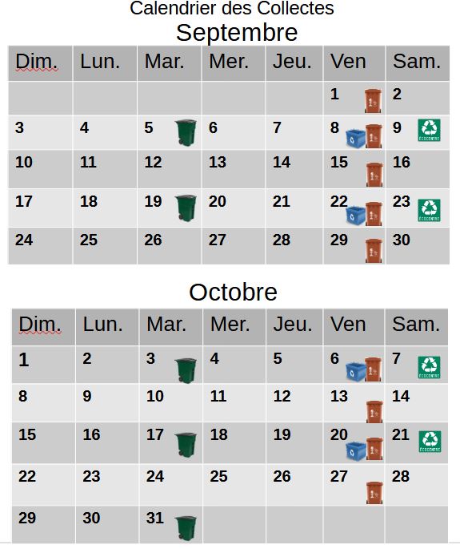Click the Écocentre icon on October 21
460x549 pixels.
click(x=430, y=442)
